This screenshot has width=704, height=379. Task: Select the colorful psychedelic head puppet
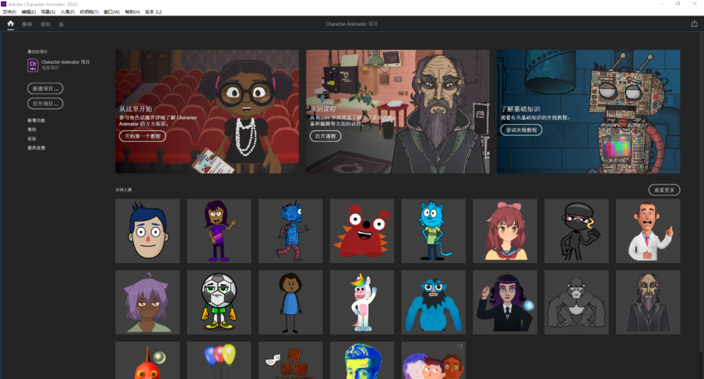tap(362, 360)
